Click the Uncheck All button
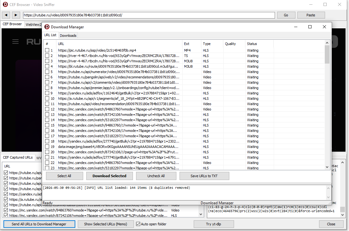The height and width of the screenshot is (231, 349). coord(156,176)
